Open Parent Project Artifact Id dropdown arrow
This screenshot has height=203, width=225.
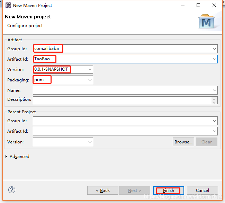215,131
